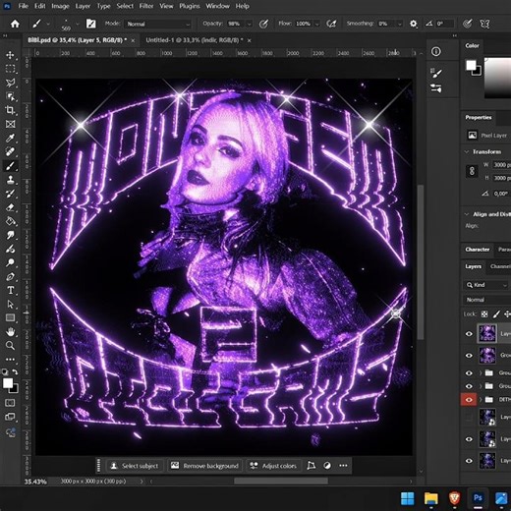Select the Polygonal Lasso tool

(10, 83)
